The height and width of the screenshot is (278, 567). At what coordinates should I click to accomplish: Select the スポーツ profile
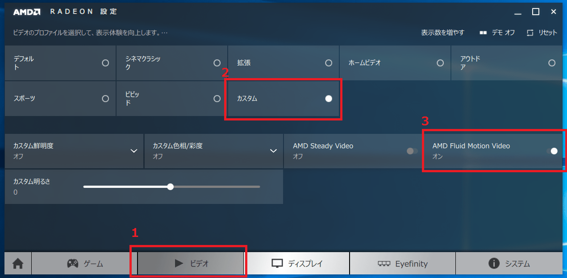[x=60, y=99]
